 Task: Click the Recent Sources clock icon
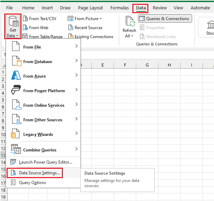point(71,28)
